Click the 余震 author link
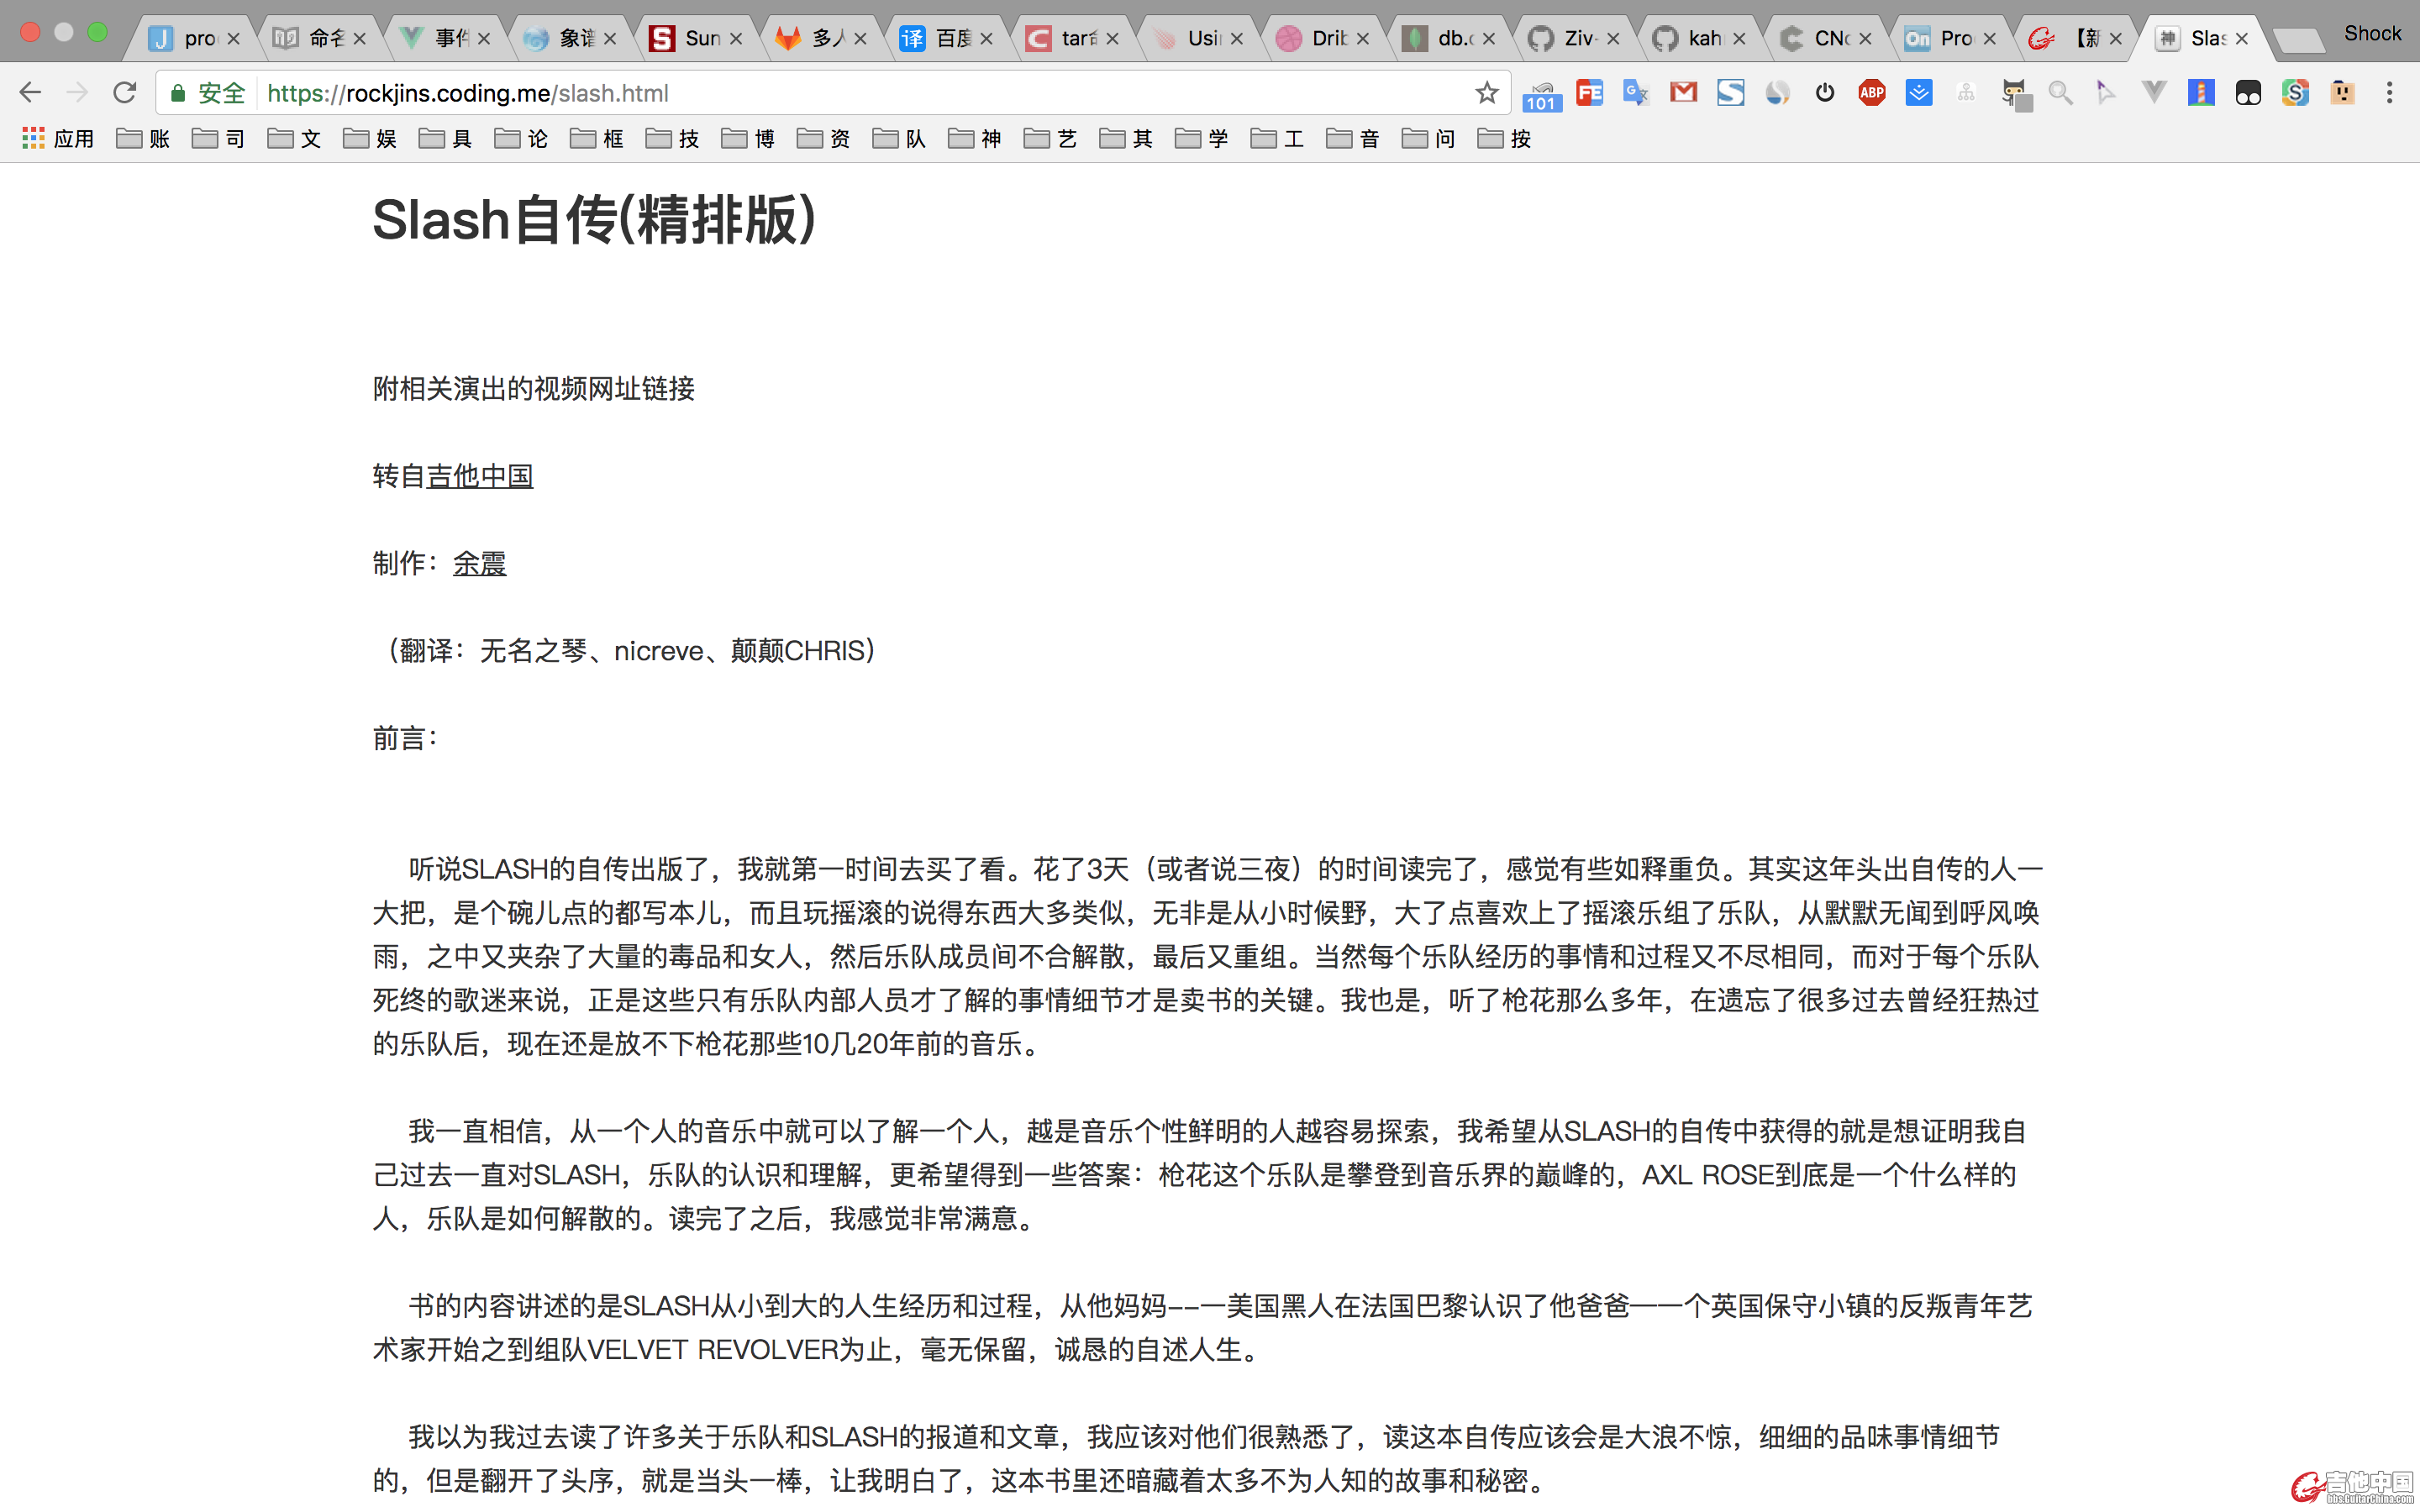 tap(479, 564)
